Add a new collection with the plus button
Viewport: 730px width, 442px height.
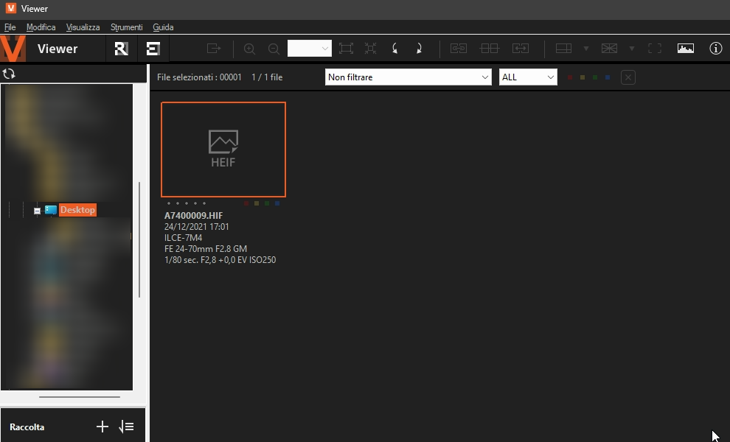point(102,426)
